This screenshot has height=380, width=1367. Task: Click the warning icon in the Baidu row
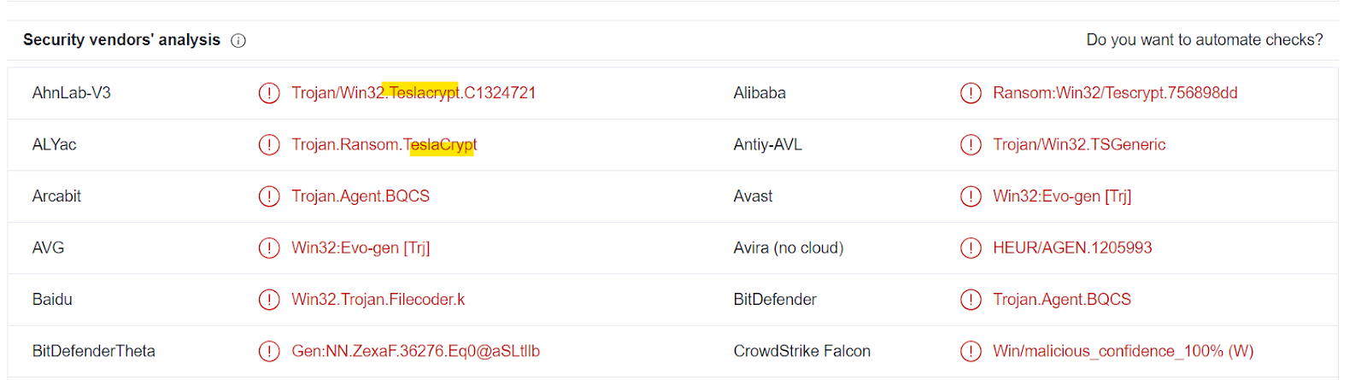pos(269,300)
